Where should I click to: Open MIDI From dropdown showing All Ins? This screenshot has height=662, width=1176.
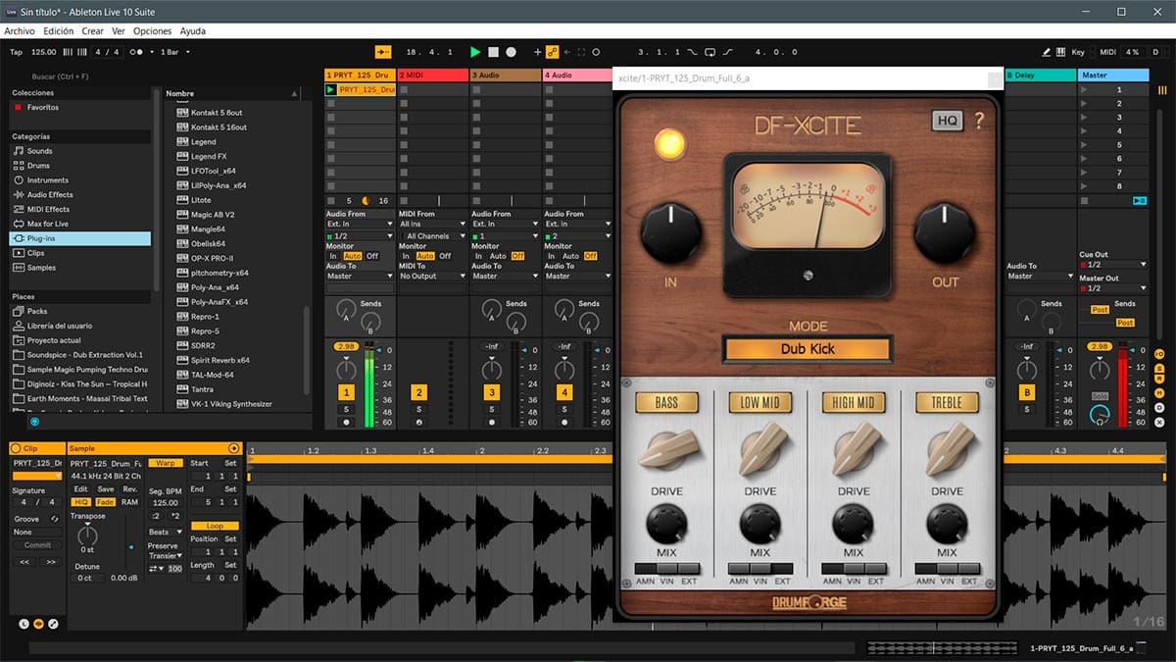[x=432, y=224]
